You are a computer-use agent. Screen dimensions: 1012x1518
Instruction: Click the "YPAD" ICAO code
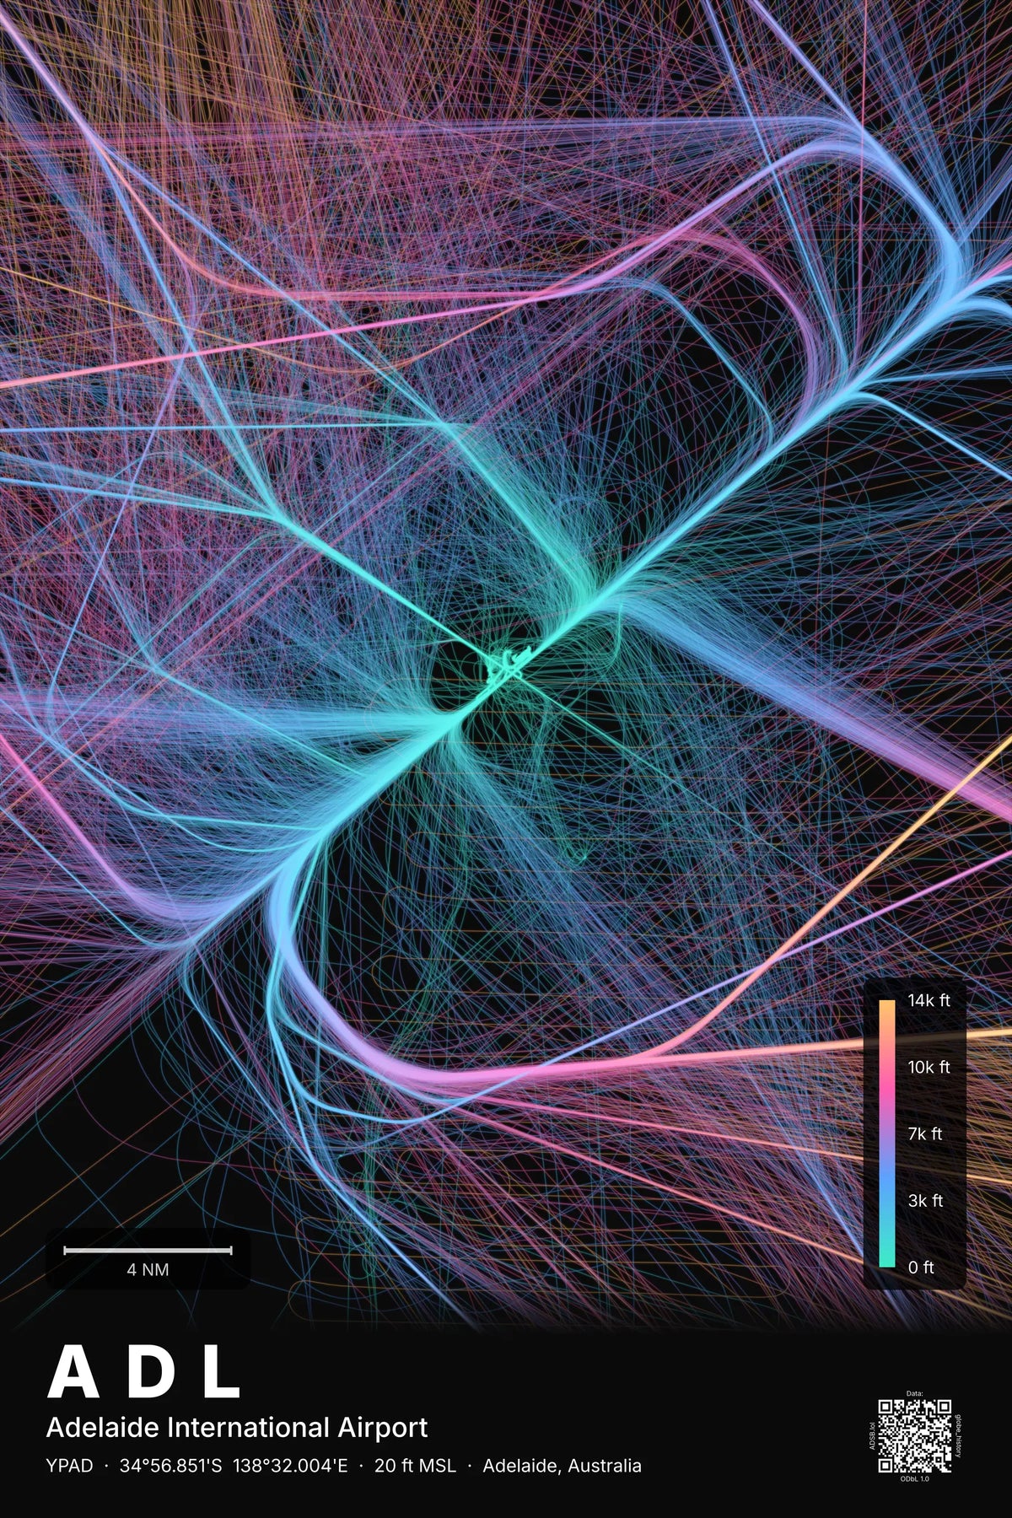point(70,1466)
